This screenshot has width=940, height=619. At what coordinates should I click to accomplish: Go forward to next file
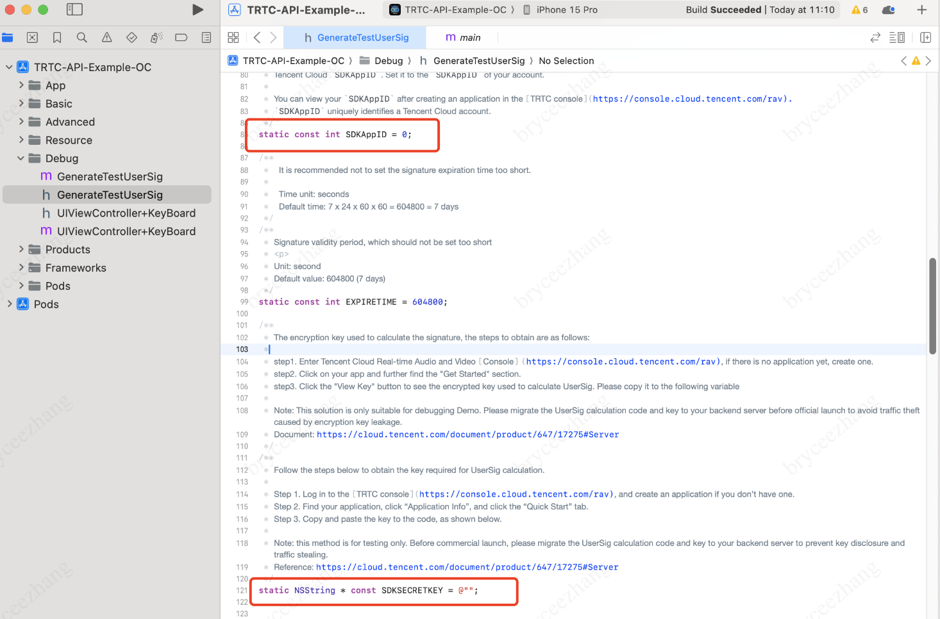pos(273,38)
